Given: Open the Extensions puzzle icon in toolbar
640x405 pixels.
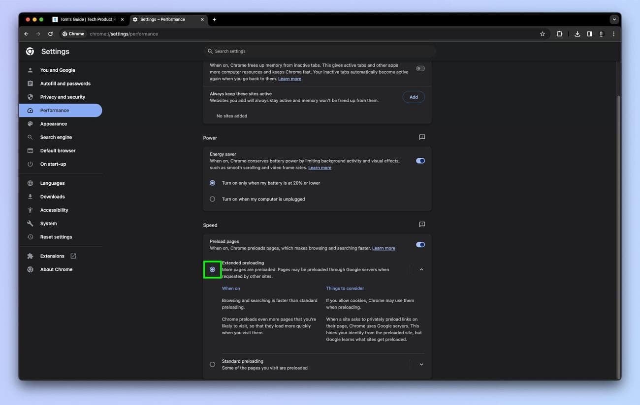Looking at the screenshot, I should 559,34.
